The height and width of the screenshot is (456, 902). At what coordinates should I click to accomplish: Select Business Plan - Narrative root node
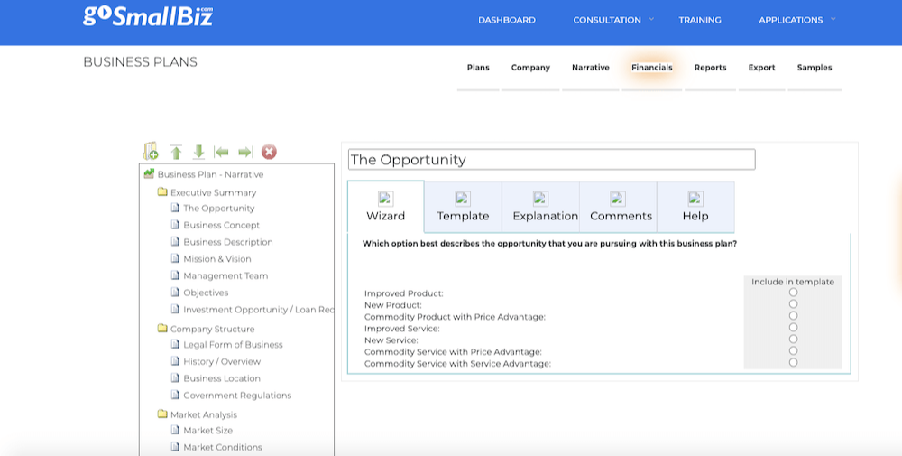(x=210, y=174)
